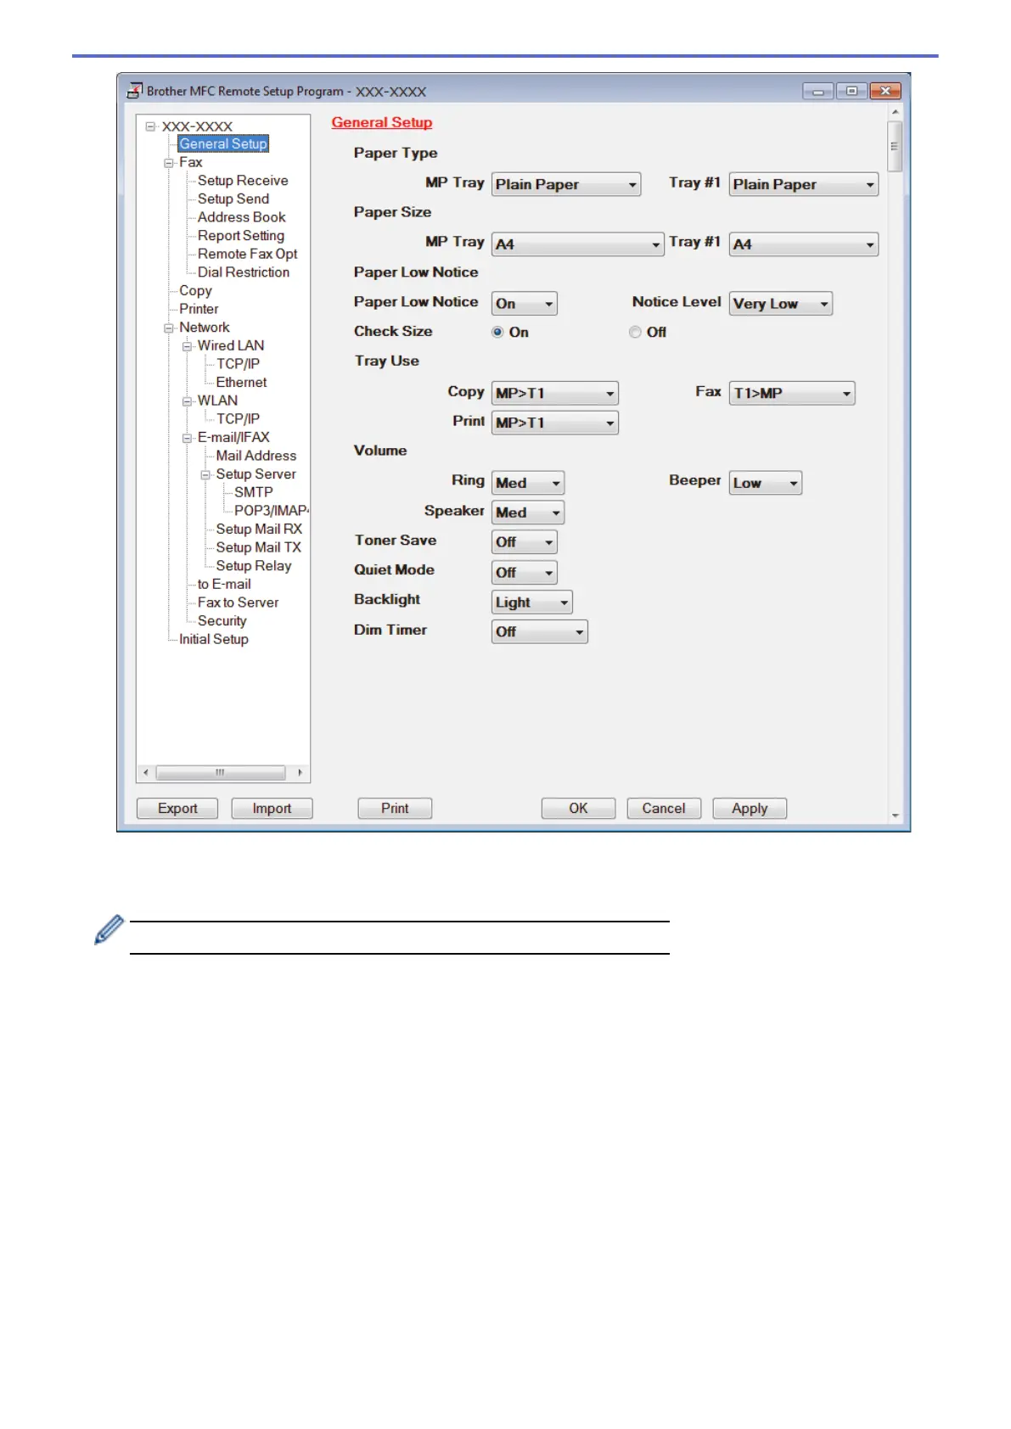Screen dimensions: 1011x1429
Task: Click the settings pane vertical scrollbar thumb
Action: pos(895,146)
